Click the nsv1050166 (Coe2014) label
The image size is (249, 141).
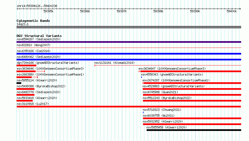pyautogui.click(x=34, y=51)
